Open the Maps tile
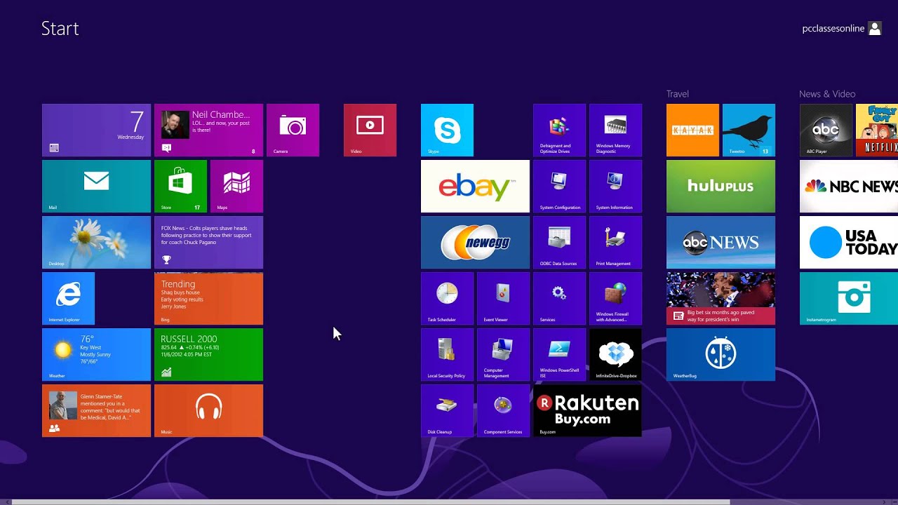The image size is (898, 505). point(236,186)
